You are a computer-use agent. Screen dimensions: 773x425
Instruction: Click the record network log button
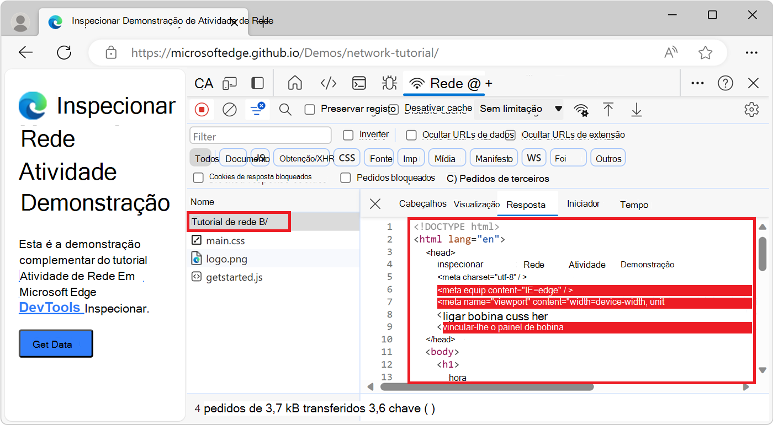pyautogui.click(x=202, y=110)
